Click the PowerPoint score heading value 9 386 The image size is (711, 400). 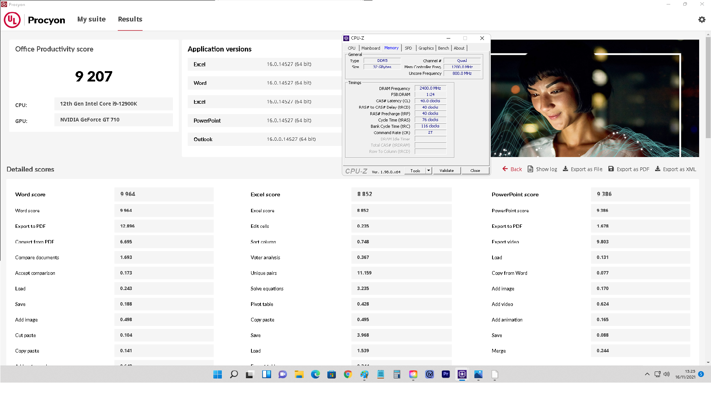click(641, 194)
